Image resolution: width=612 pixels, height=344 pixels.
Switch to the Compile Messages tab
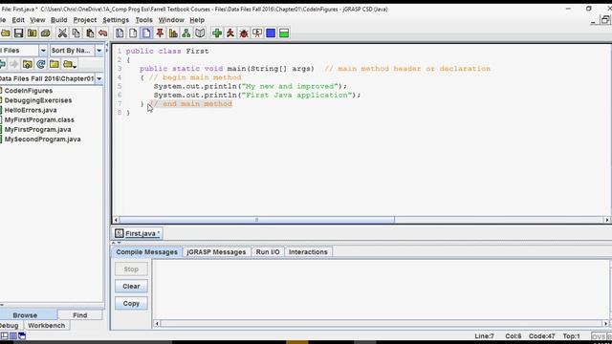[146, 252]
